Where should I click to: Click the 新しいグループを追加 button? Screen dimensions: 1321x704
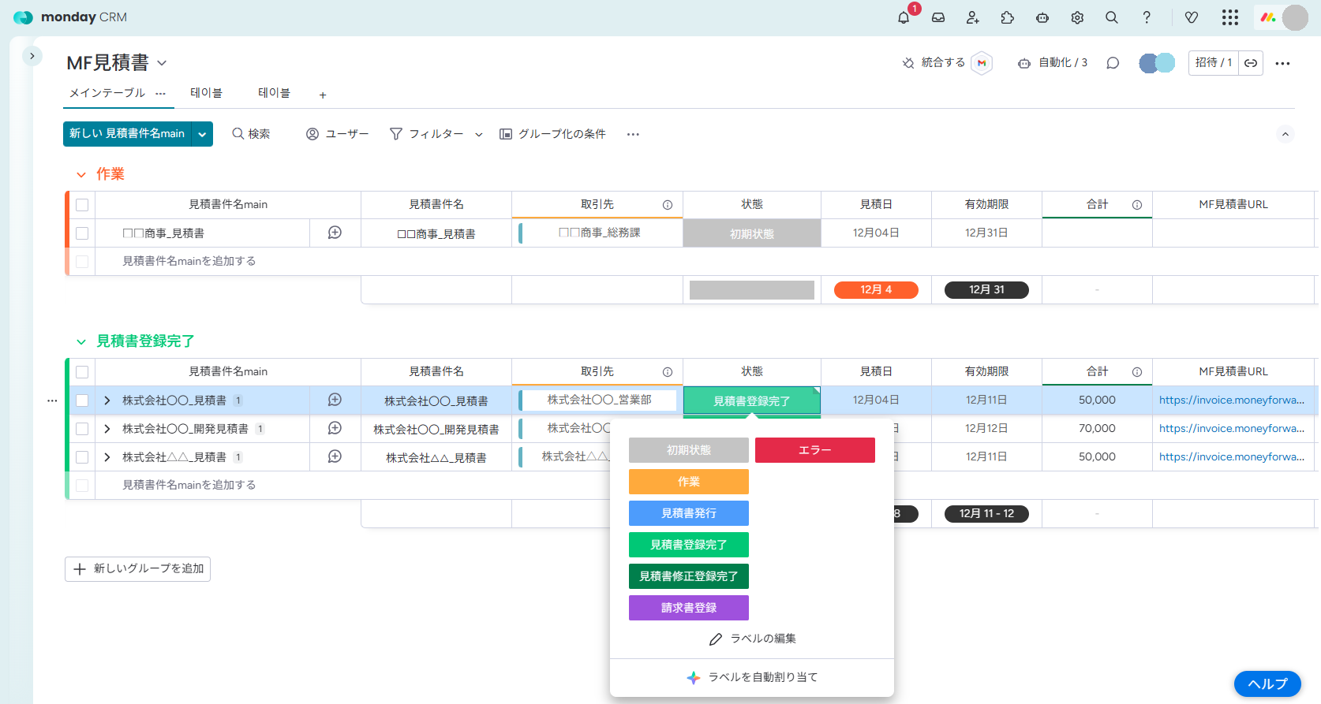tap(138, 568)
